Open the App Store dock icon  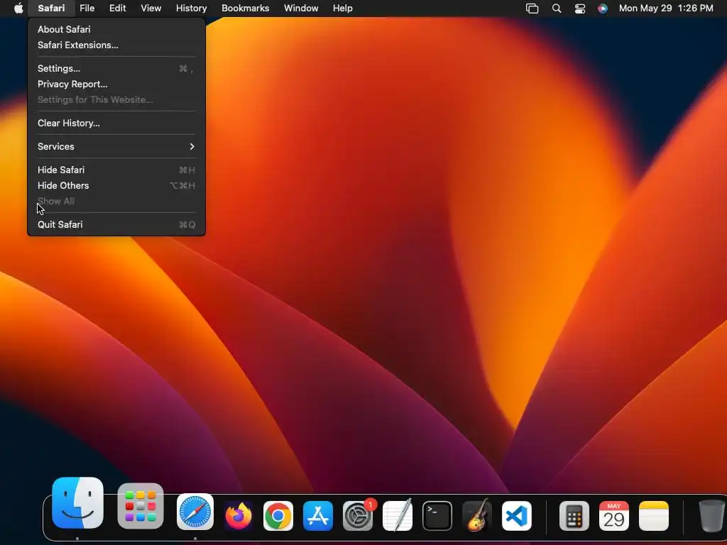[318, 515]
